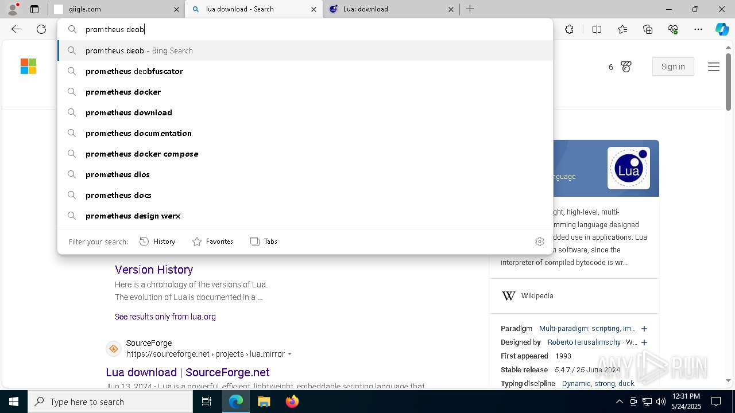Screen dimensions: 735x413
Task: Open the network icon in system tray
Action: tap(647, 402)
